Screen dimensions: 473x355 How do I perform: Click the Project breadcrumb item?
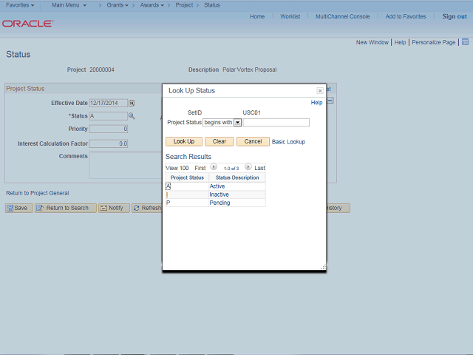(x=184, y=5)
